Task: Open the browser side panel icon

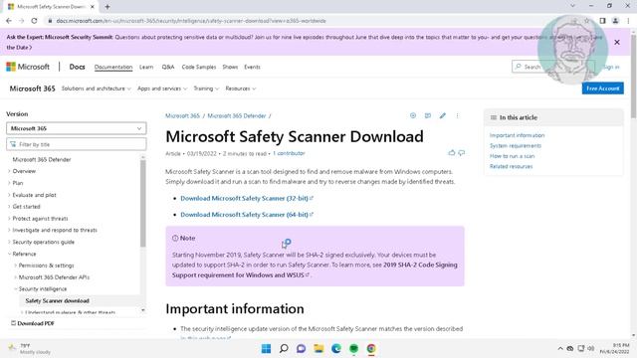Action: point(602,21)
